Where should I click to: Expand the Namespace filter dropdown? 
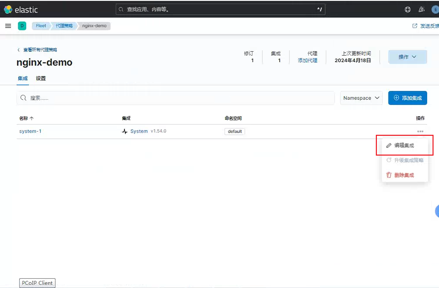click(361, 98)
